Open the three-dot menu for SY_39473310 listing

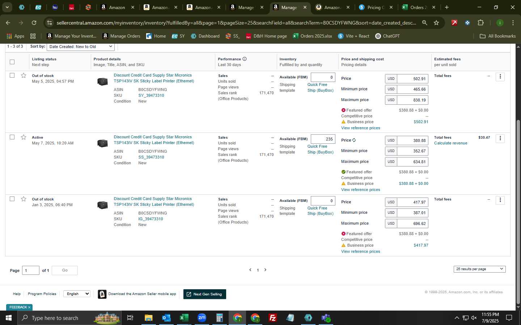[x=500, y=77]
